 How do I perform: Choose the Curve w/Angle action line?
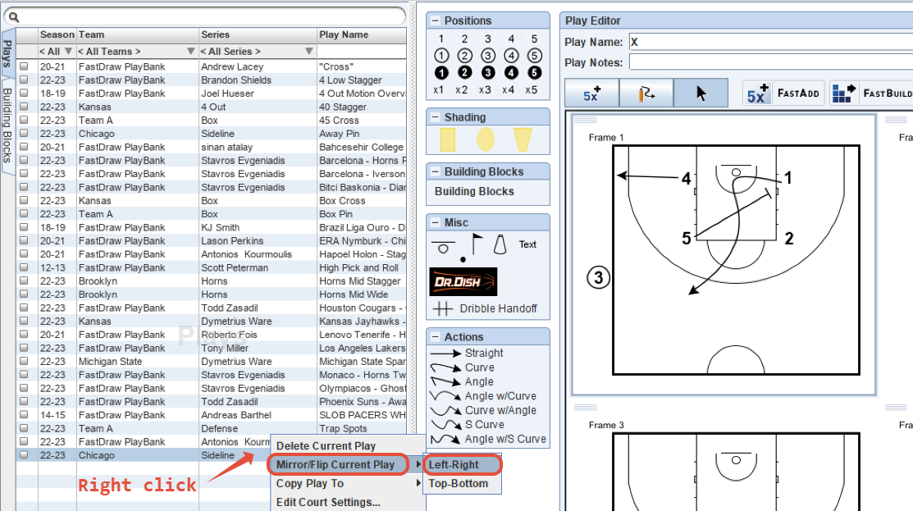[482, 410]
